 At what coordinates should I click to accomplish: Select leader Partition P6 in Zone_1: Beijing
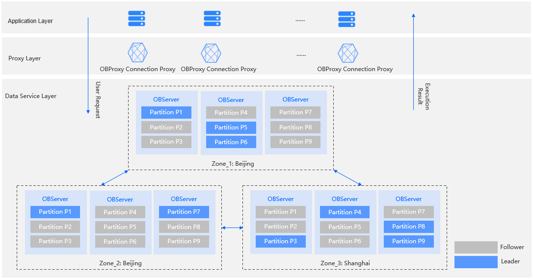tap(231, 142)
